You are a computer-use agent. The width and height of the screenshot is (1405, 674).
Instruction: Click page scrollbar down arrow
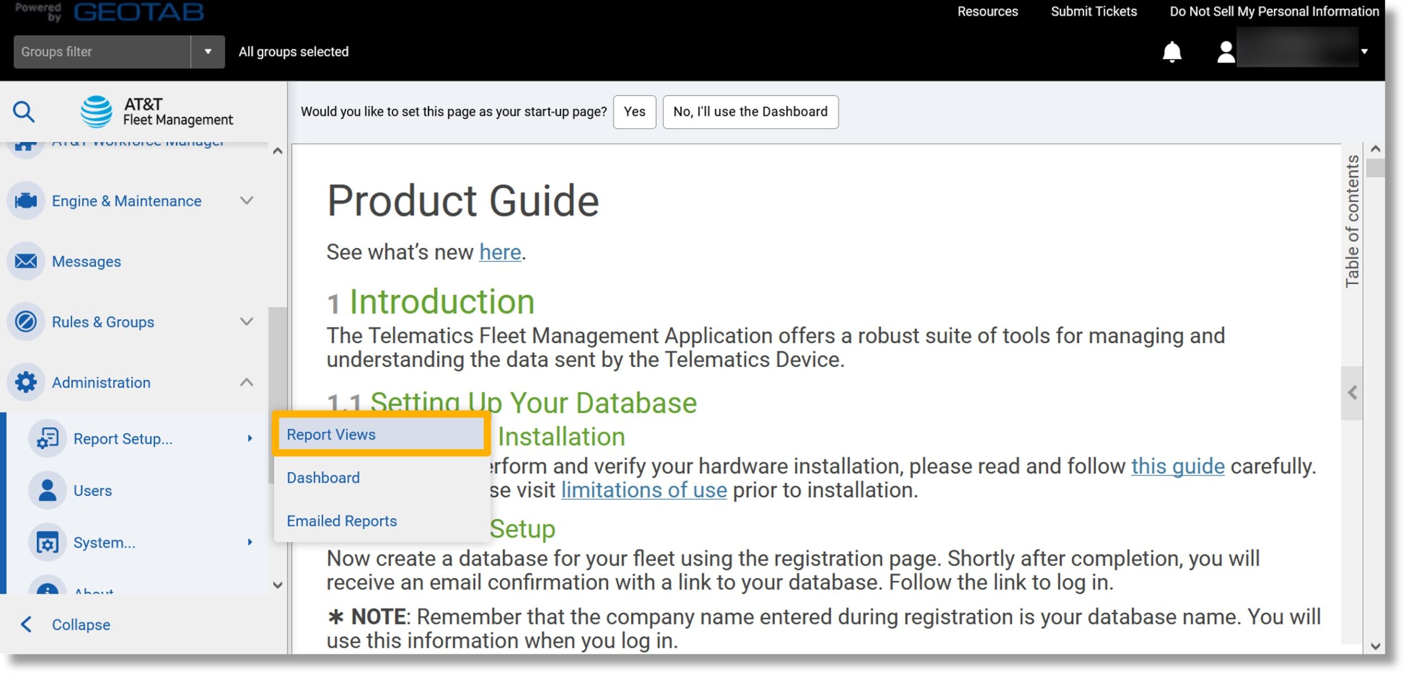coord(1375,646)
